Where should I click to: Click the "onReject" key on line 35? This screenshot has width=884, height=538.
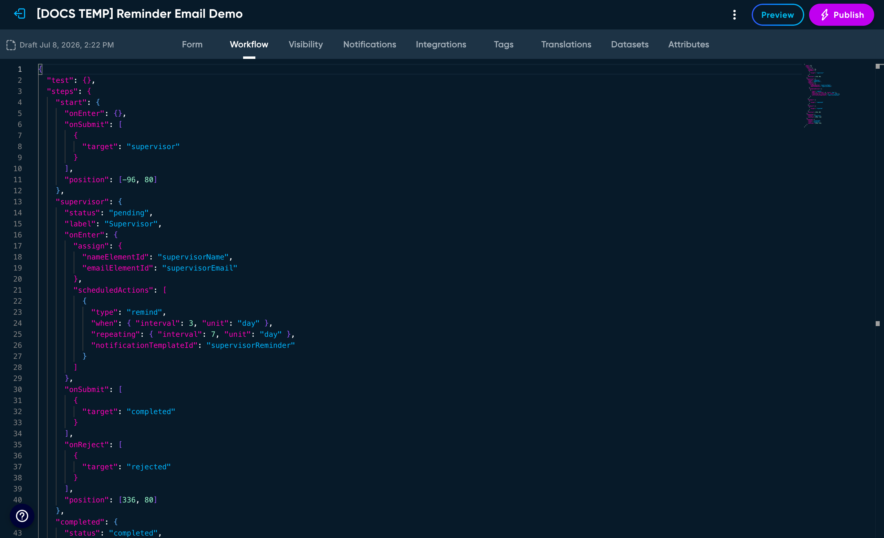[87, 445]
